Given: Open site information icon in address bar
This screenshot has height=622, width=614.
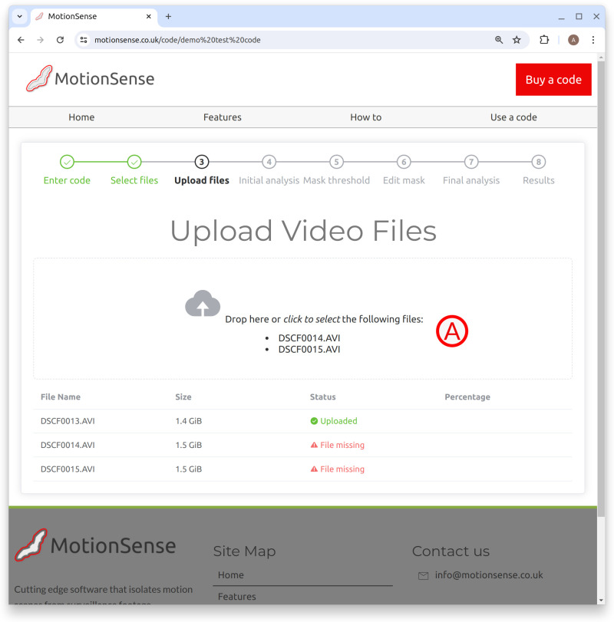Looking at the screenshot, I should 84,40.
